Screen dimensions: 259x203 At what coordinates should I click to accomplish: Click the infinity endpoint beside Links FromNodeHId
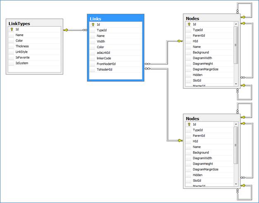(148, 64)
